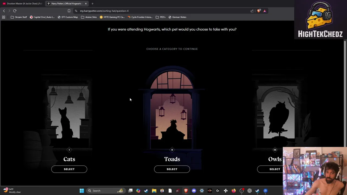347x195 pixels.
Task: Open the Logitech G HUB taskbar icon
Action: (x=218, y=191)
